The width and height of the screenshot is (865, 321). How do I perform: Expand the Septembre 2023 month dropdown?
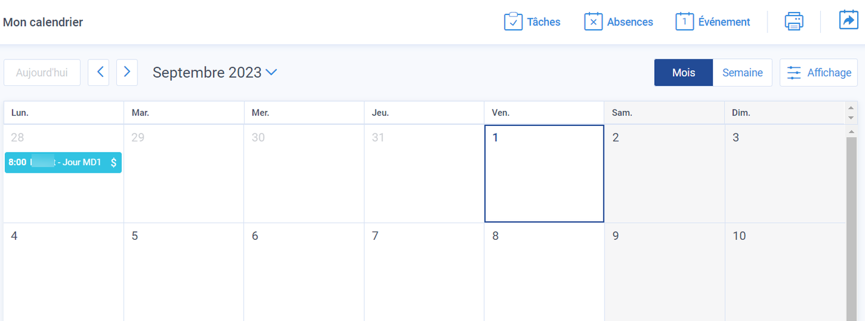271,73
